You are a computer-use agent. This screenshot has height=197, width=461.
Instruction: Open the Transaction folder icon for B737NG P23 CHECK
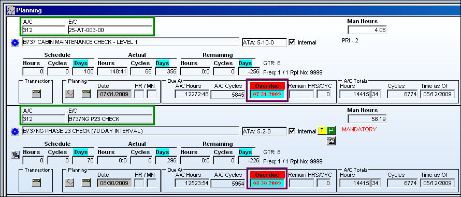[x=36, y=183]
